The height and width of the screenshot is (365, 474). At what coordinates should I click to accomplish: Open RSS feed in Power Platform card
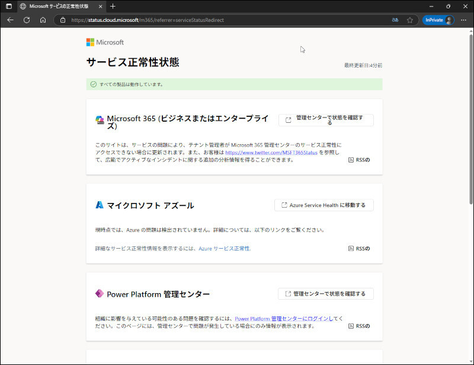[359, 326]
